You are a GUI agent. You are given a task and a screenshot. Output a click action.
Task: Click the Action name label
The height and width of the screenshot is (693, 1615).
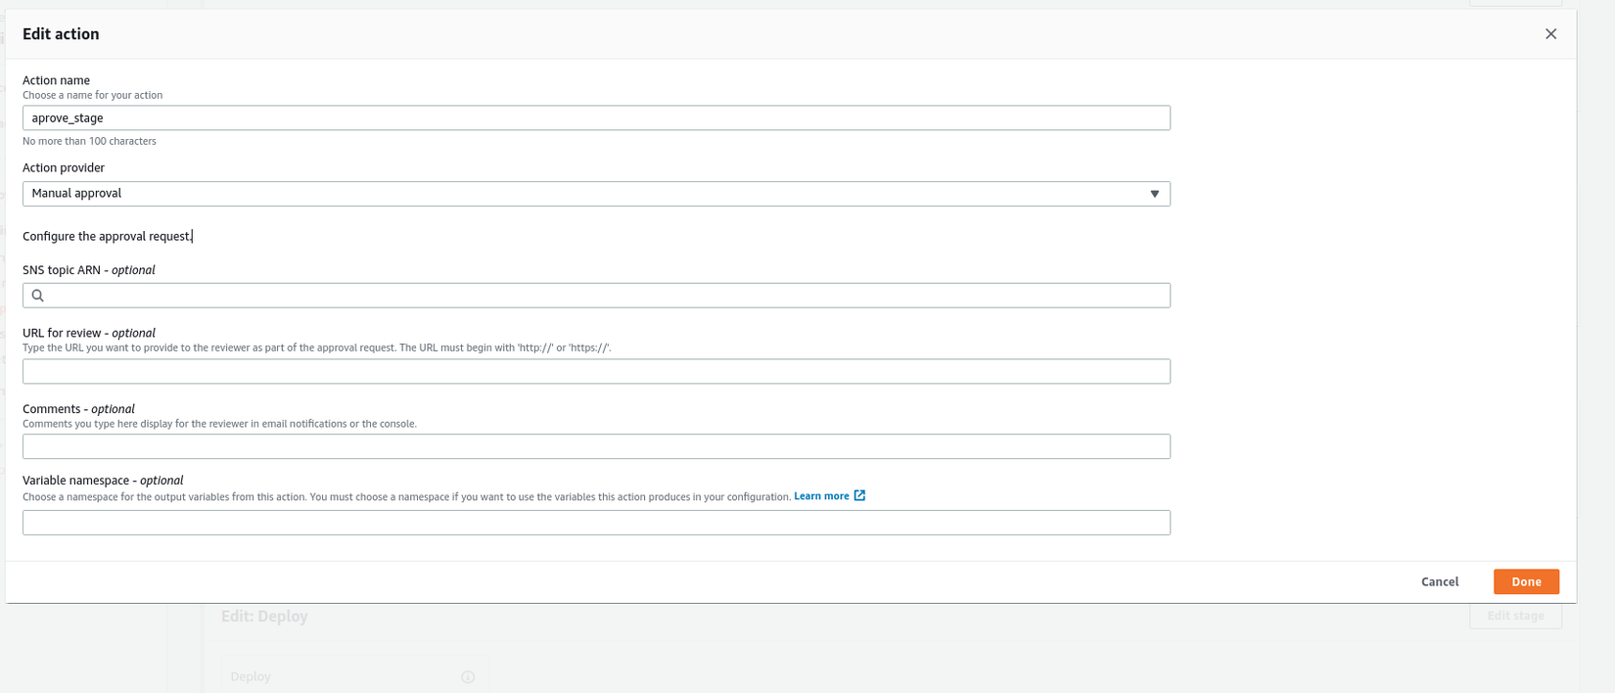pyautogui.click(x=56, y=80)
